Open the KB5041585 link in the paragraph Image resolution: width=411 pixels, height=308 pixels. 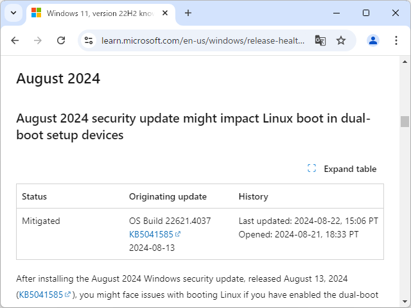point(41,295)
